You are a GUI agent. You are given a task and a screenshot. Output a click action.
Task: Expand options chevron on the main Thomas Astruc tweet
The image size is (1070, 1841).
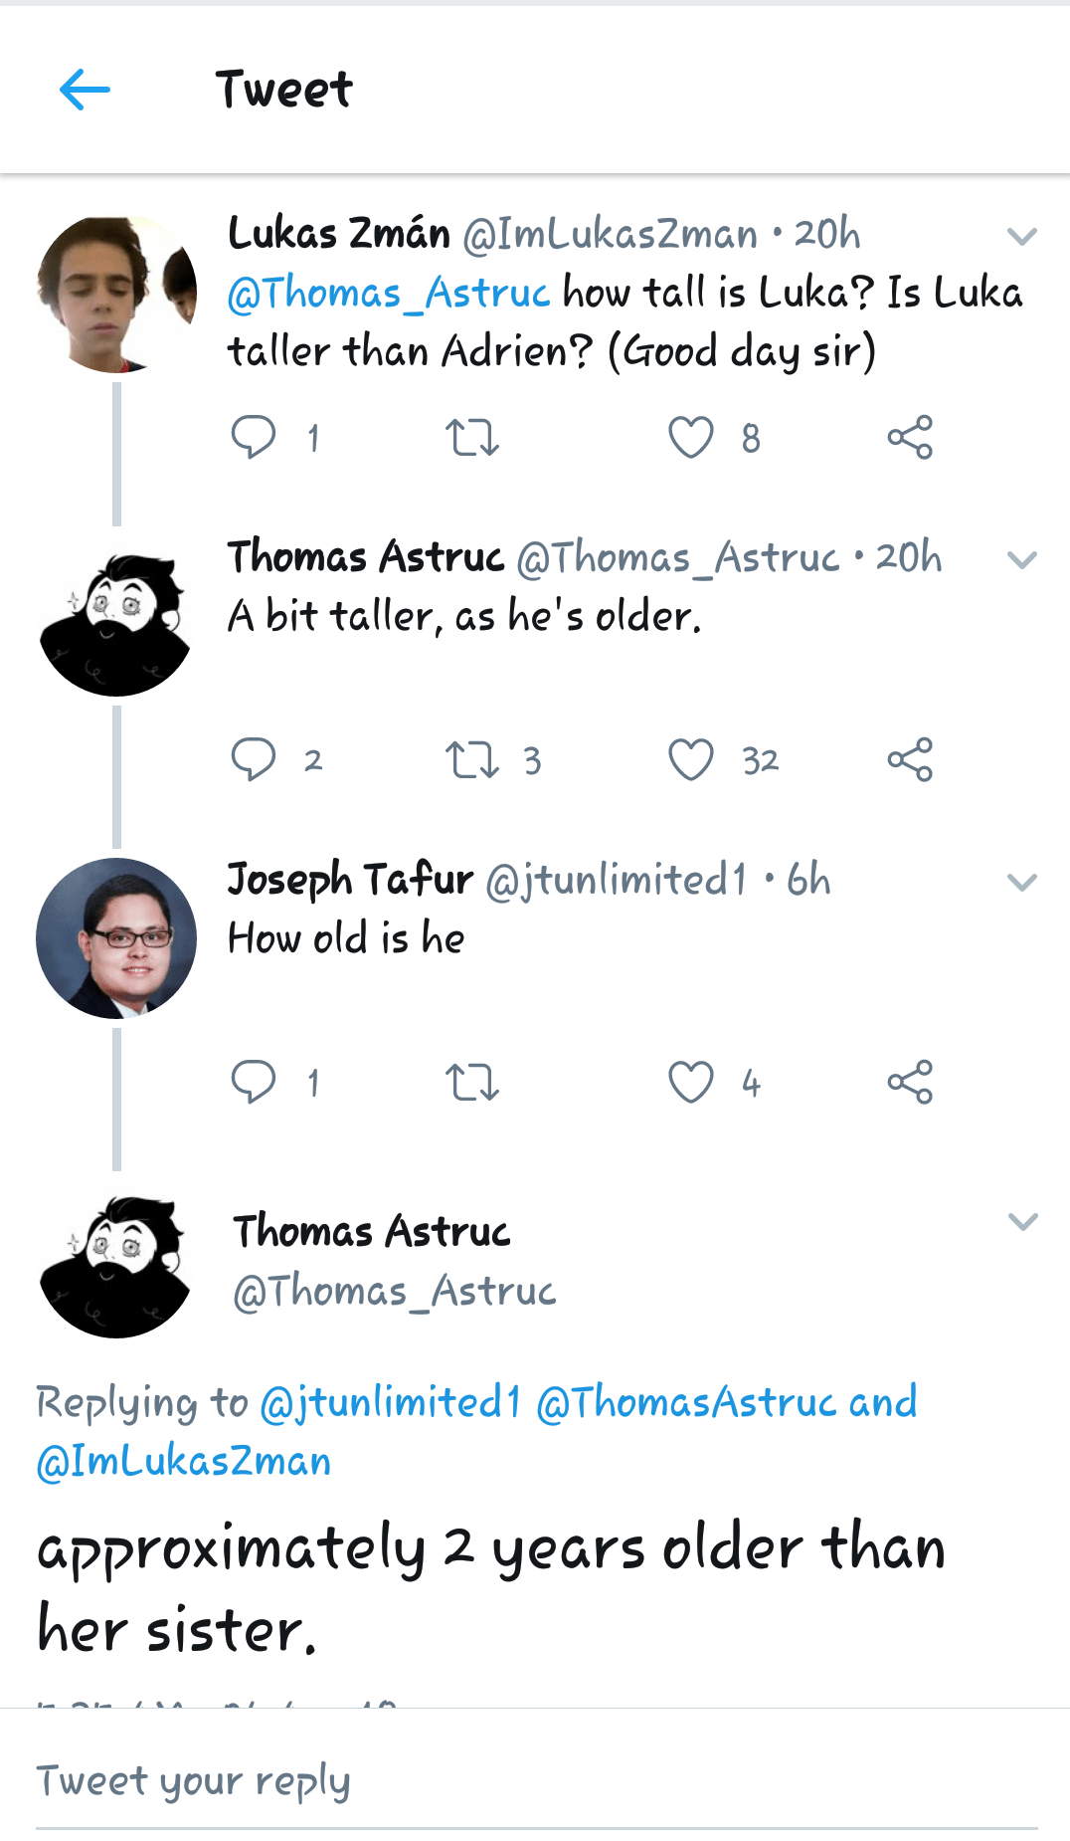tap(1022, 1222)
